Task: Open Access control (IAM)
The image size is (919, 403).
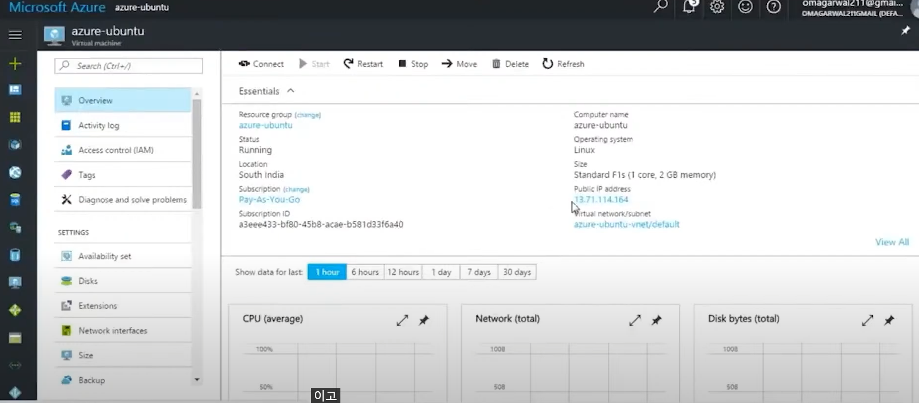Action: coord(123,150)
